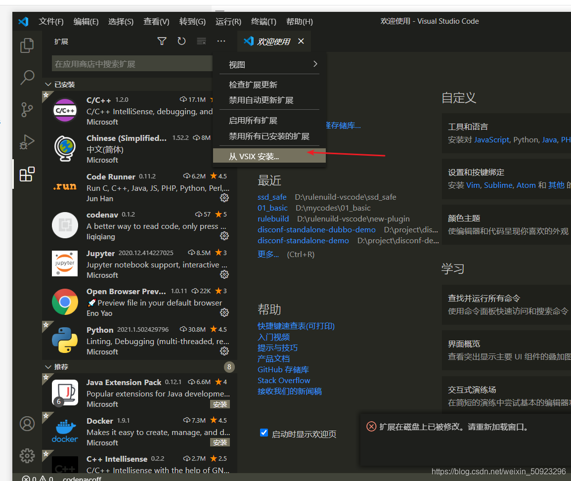Install the Java Extension Pack
Image resolution: width=571 pixels, height=481 pixels.
click(220, 404)
